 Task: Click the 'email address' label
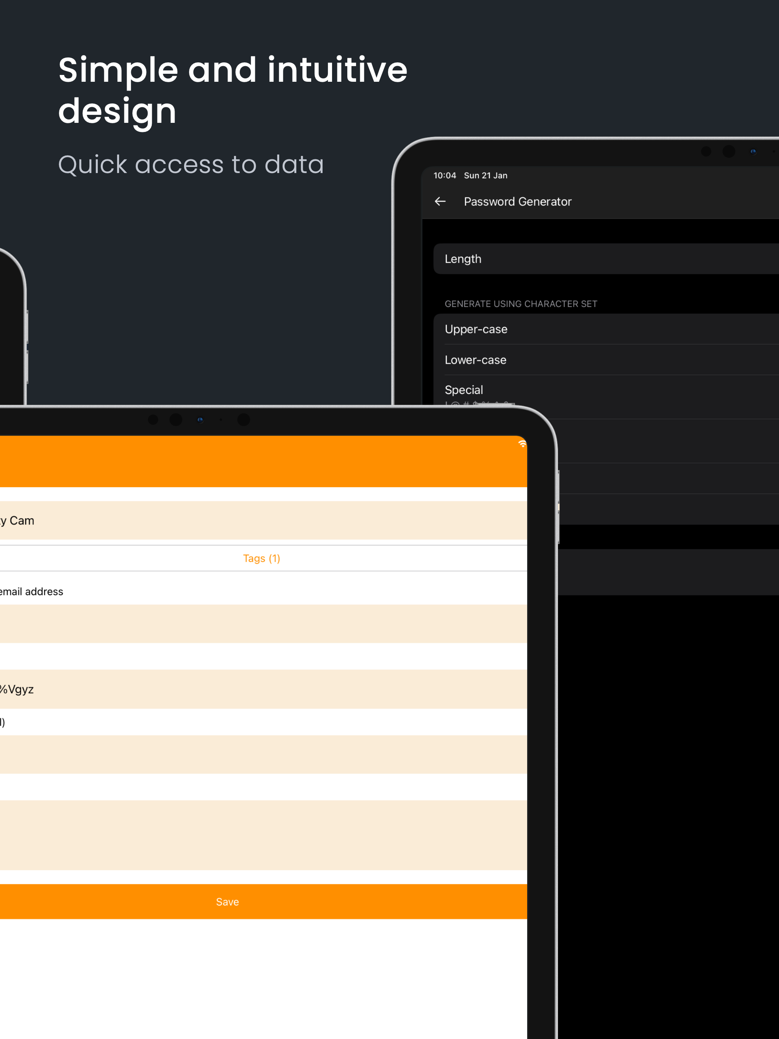[x=31, y=591]
